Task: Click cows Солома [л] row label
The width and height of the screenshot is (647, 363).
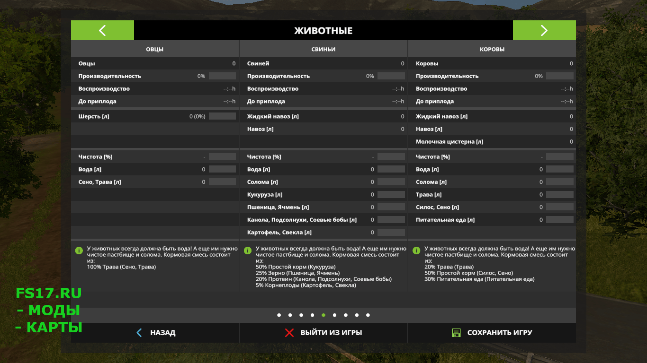Action: point(431,182)
